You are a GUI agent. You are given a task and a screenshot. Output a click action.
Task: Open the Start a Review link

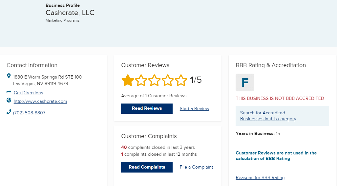(195, 109)
